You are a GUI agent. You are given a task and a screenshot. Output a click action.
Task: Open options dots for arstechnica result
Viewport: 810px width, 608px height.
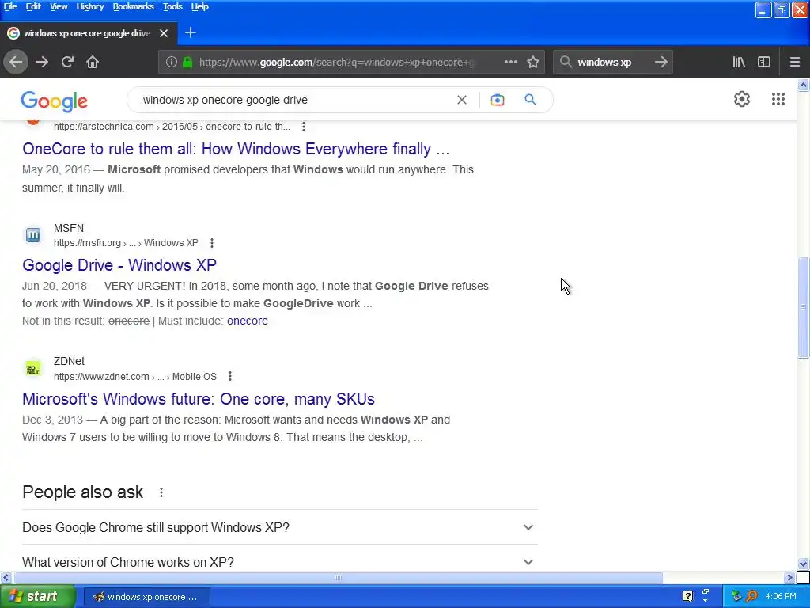click(x=304, y=127)
